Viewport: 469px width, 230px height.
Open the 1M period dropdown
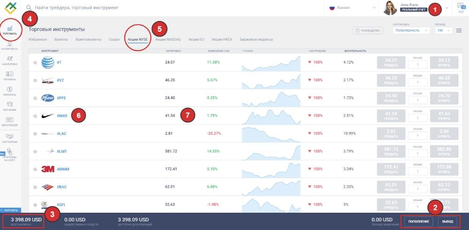444,30
